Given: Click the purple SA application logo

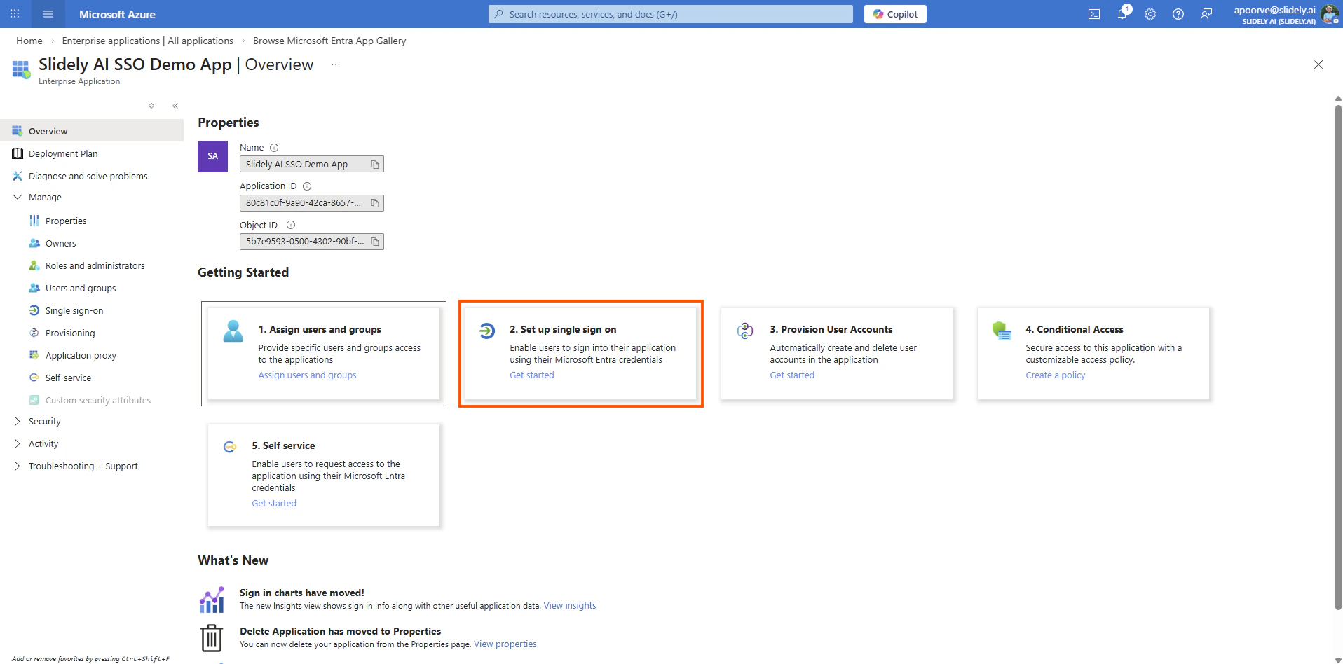Looking at the screenshot, I should 212,156.
